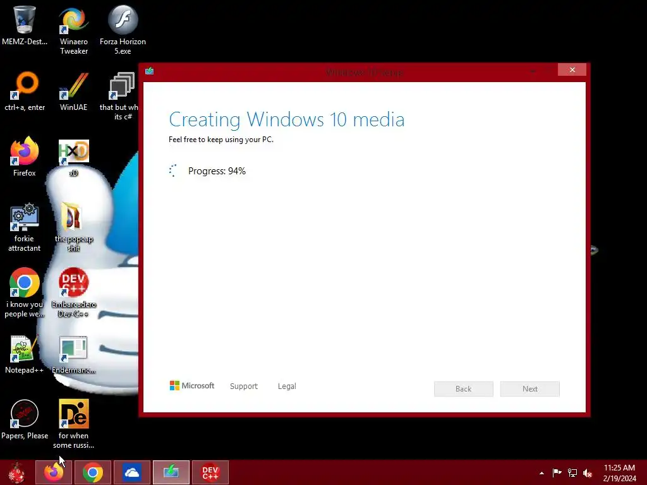Image resolution: width=647 pixels, height=485 pixels.
Task: Open the Start button ornament in taskbar
Action: (16, 472)
